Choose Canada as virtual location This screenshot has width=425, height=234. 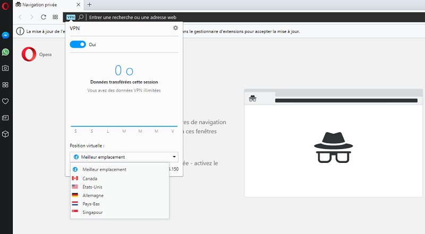click(x=120, y=178)
